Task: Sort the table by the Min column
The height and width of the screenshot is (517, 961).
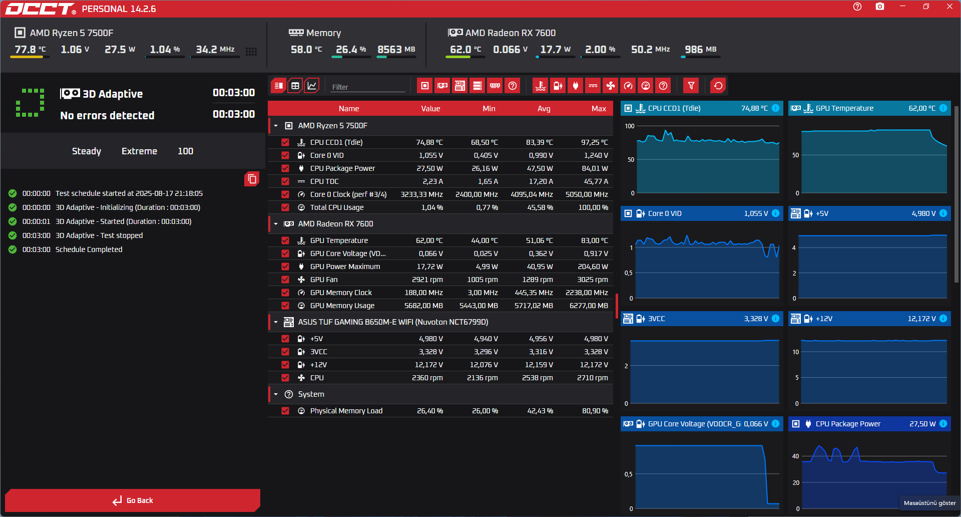Action: (489, 109)
